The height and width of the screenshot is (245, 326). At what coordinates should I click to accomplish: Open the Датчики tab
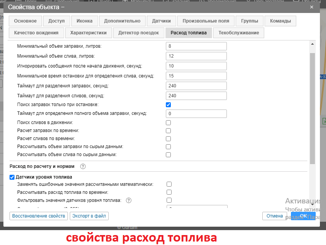point(161,21)
